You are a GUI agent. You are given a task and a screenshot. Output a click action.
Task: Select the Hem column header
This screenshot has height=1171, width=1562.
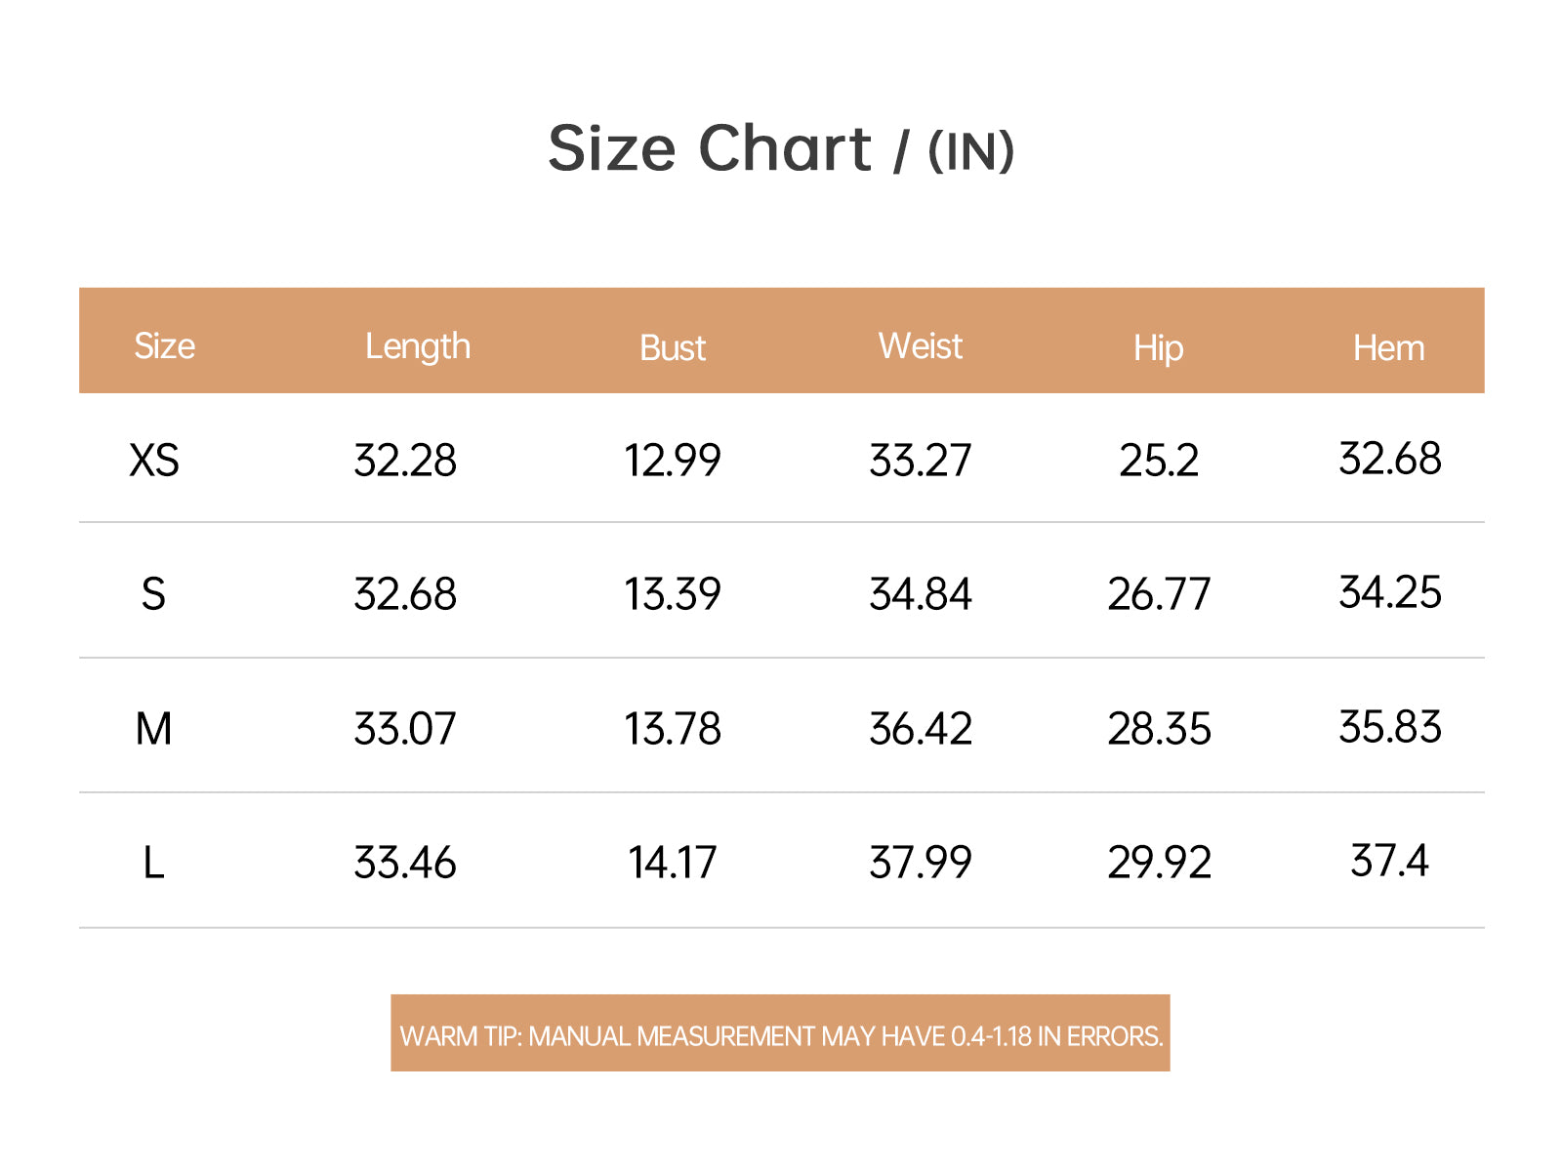1388,347
